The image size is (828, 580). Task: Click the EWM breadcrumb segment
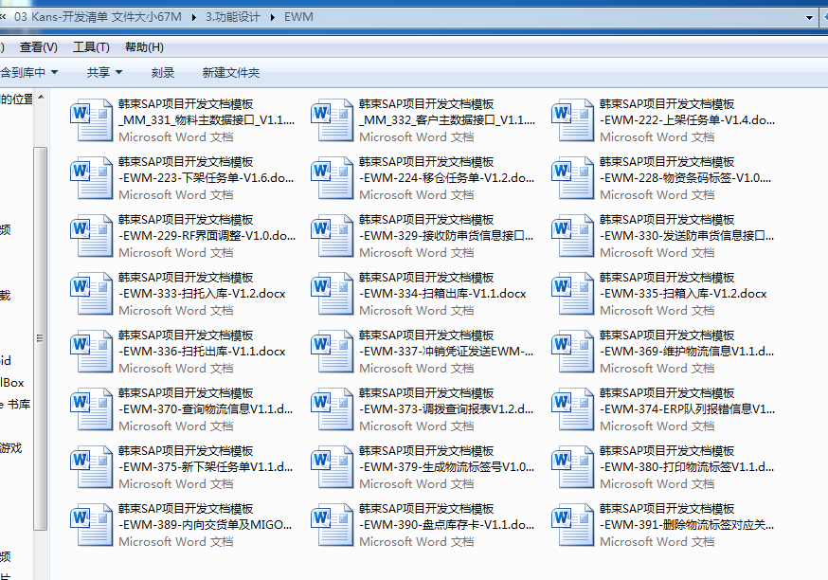(x=298, y=17)
